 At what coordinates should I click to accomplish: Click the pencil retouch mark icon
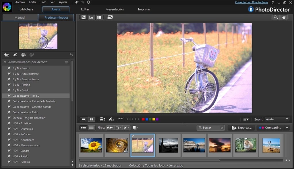(111, 119)
